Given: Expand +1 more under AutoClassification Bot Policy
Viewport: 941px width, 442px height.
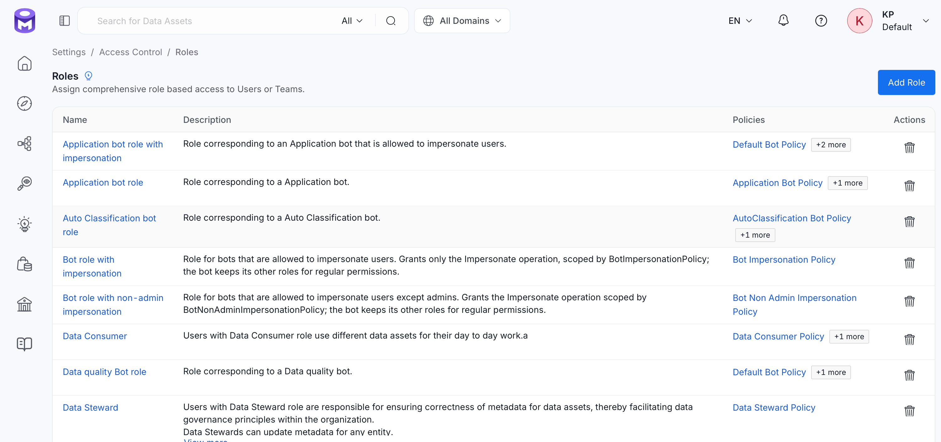Looking at the screenshot, I should point(755,235).
